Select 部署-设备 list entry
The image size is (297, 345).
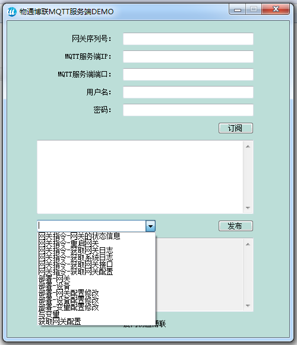(x=96, y=286)
